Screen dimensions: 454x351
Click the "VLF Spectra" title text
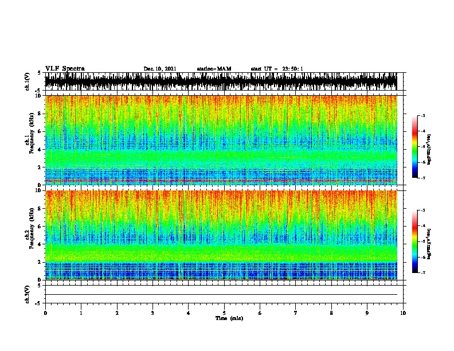tap(65, 69)
